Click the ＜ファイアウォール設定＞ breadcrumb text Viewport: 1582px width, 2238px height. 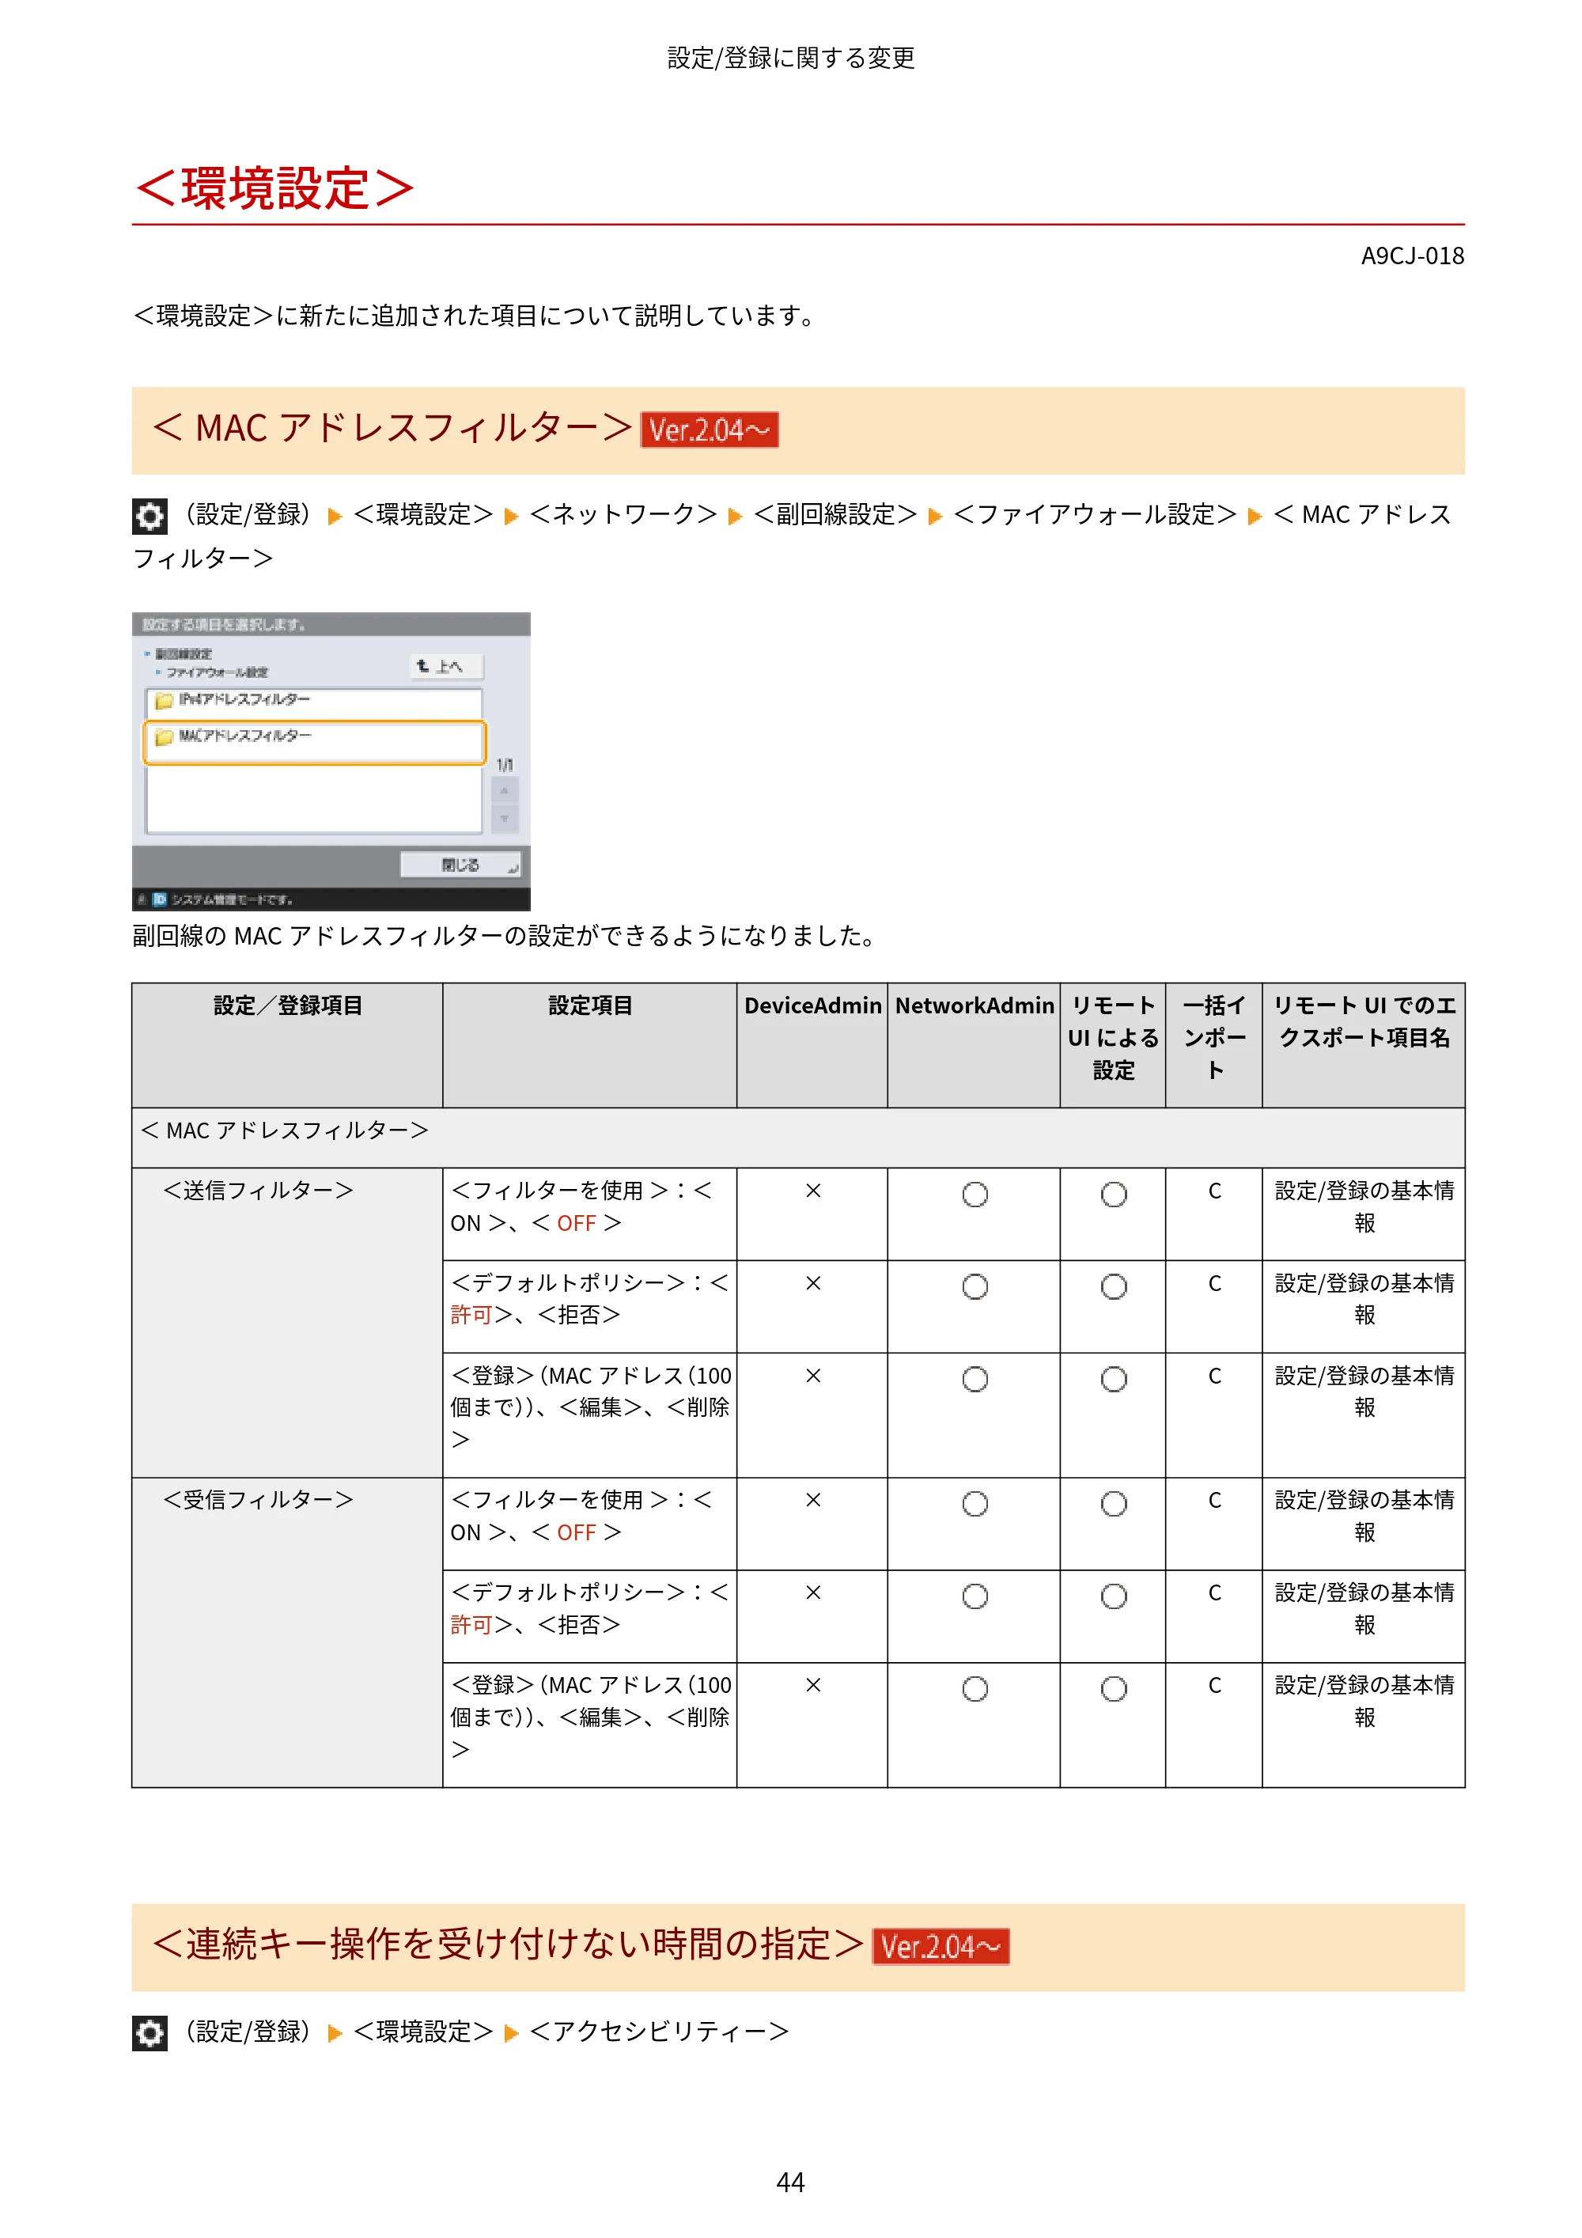(x=1094, y=515)
